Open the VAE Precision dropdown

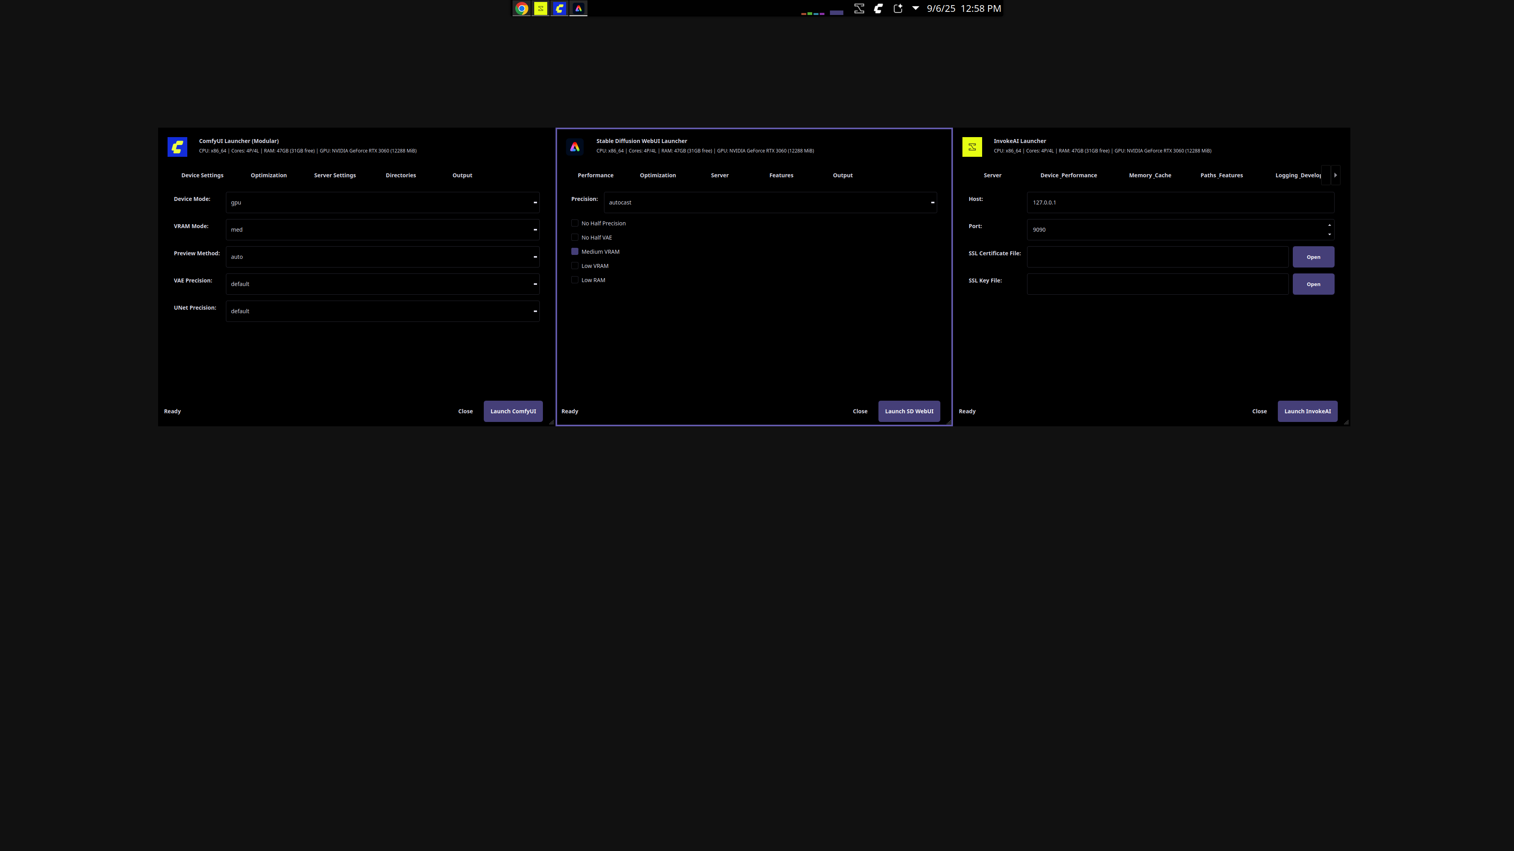coord(382,284)
